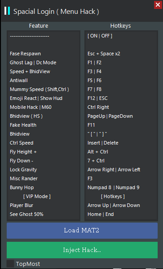
Task: Select the Bunny Hop feature entry
Action: tap(22, 187)
